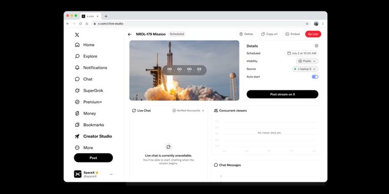389x194 pixels.
Task: Click the browser profile avatar
Action: [316, 24]
